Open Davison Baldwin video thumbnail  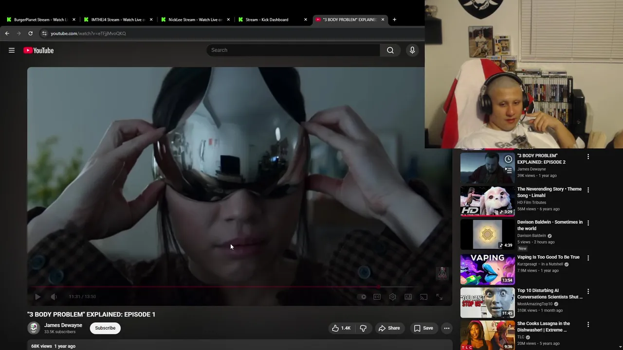click(487, 234)
